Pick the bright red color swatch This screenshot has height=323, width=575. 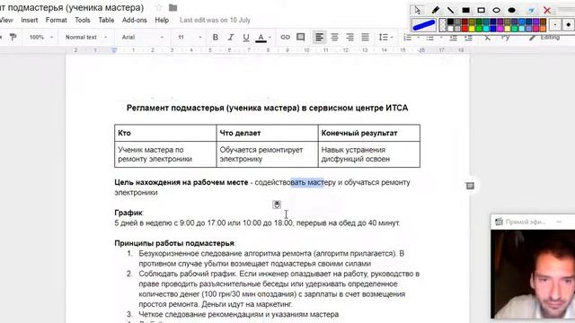464,29
